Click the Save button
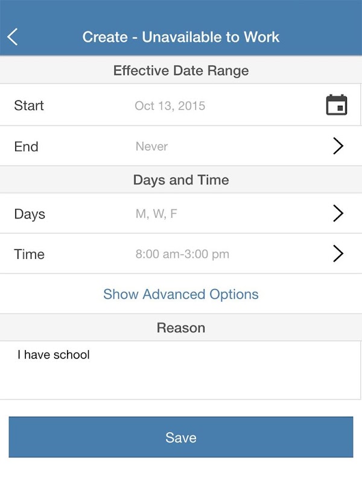 tap(181, 437)
